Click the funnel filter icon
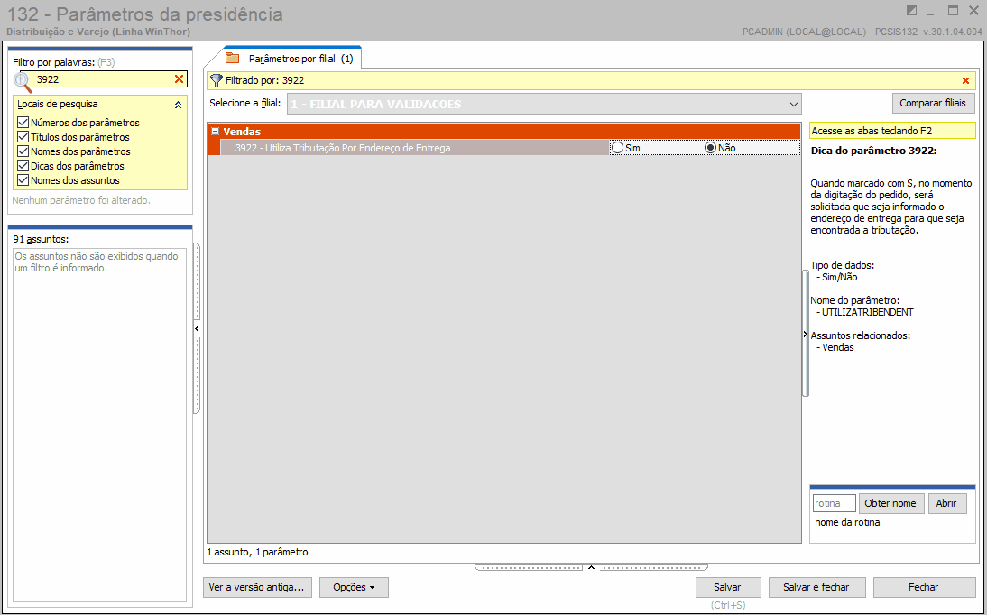Viewport: 987px width, 615px height. [217, 80]
